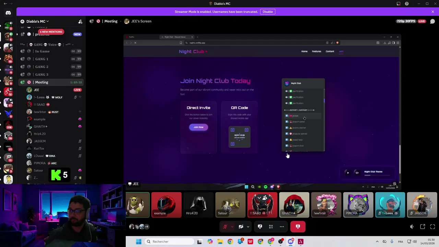Click the Night Club QR code image
This screenshot has height=247, width=439.
click(239, 137)
